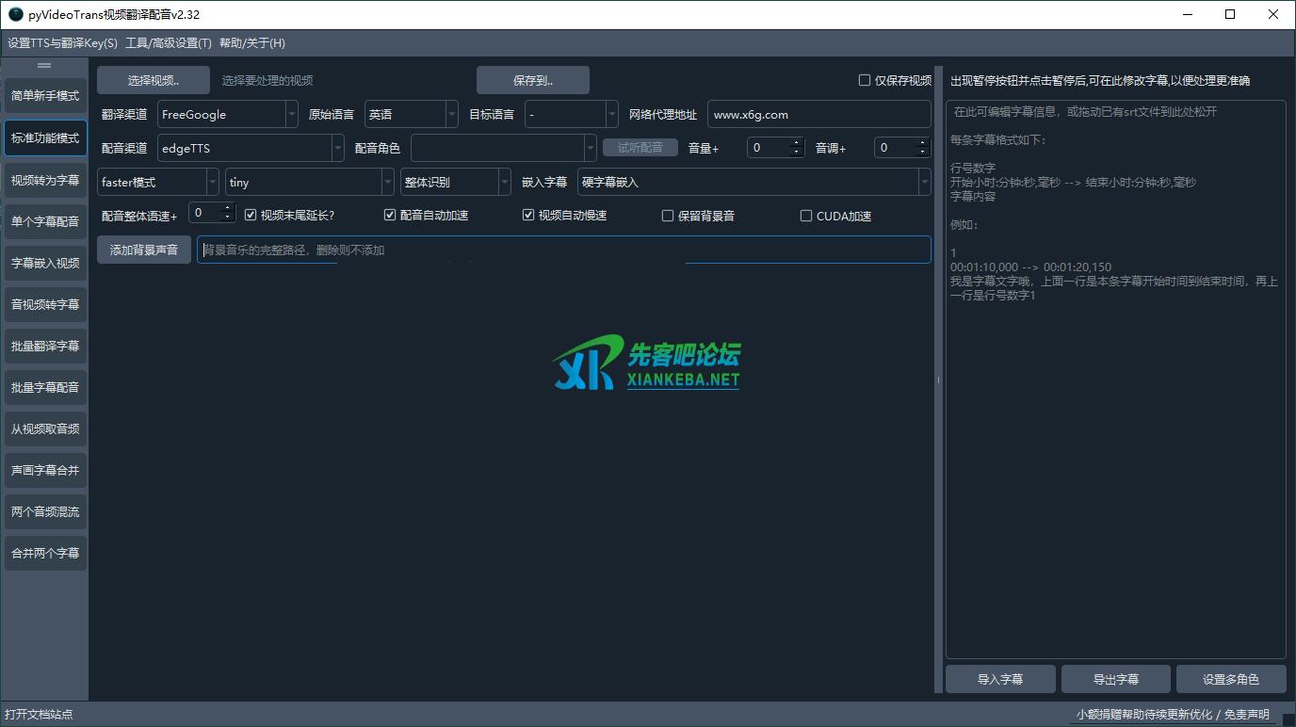Increase the 音调+ pitch spinner value

click(x=923, y=143)
